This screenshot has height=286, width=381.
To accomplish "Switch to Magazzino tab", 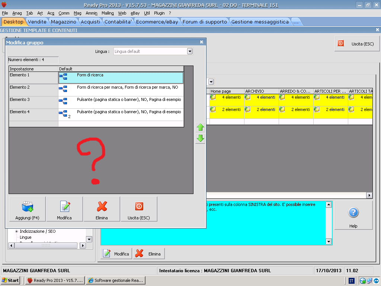I will pyautogui.click(x=64, y=22).
